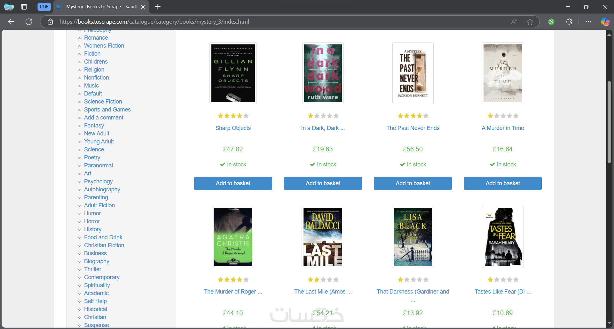Screen dimensions: 614x329
Task: Select the Food and Drink category
Action: (103, 237)
